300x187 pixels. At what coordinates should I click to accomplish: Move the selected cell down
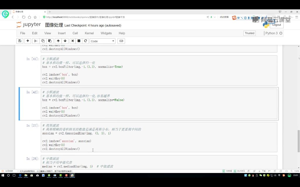pos(65,41)
